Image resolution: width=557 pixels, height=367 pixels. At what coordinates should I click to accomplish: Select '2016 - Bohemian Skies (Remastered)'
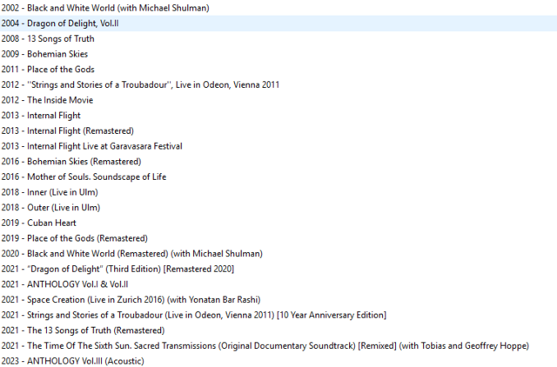(x=71, y=162)
